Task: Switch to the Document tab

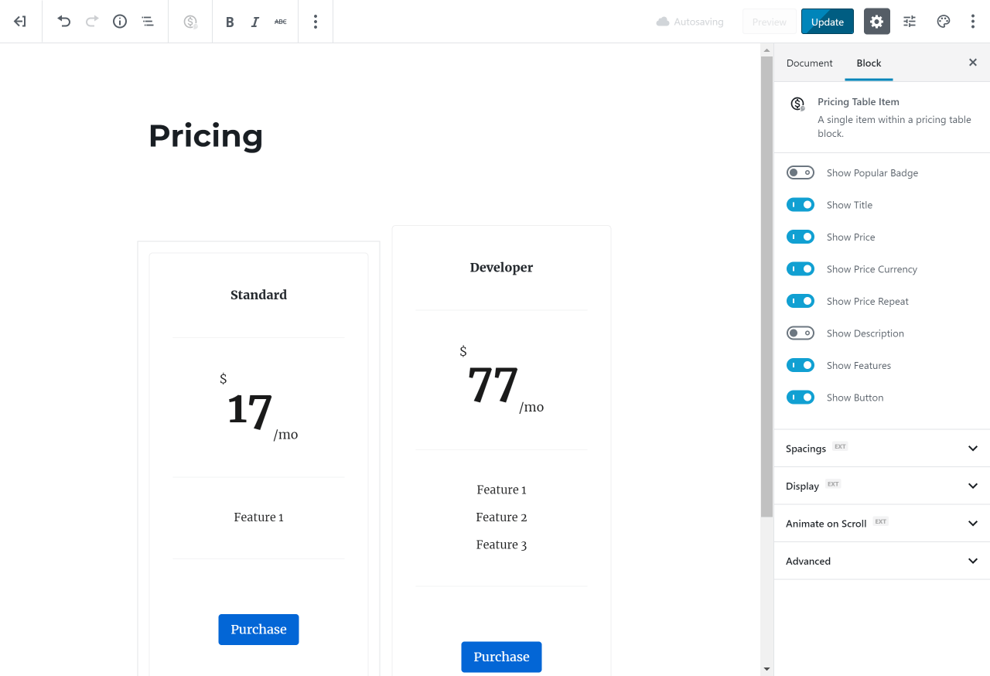Action: [x=809, y=63]
